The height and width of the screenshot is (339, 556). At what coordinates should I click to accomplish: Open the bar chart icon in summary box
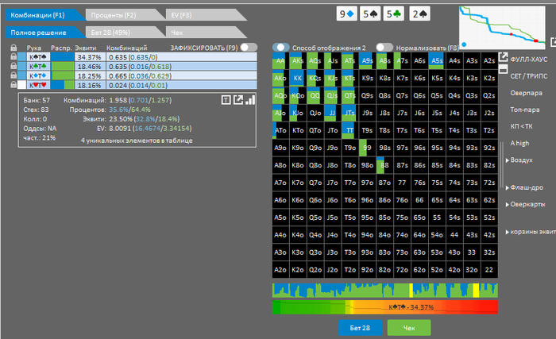pyautogui.click(x=250, y=100)
